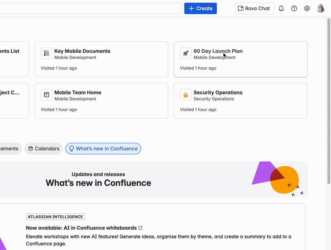This screenshot has height=250, width=331.
Task: Open the user profile avatar
Action: [320, 8]
